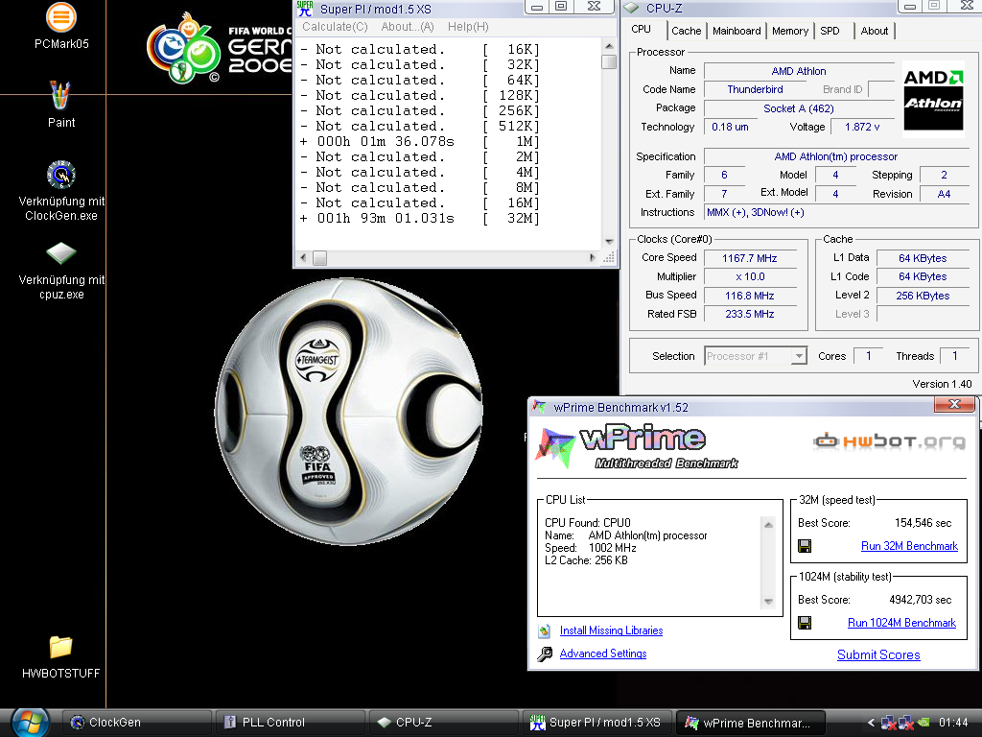Click the Super PI horizontal scroll right arrow
This screenshot has width=982, height=737.
592,257
